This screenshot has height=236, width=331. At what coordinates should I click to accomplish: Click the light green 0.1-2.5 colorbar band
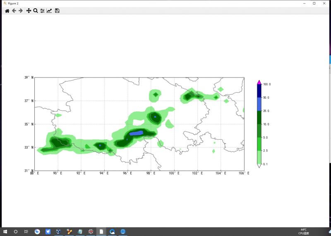[x=259, y=157]
